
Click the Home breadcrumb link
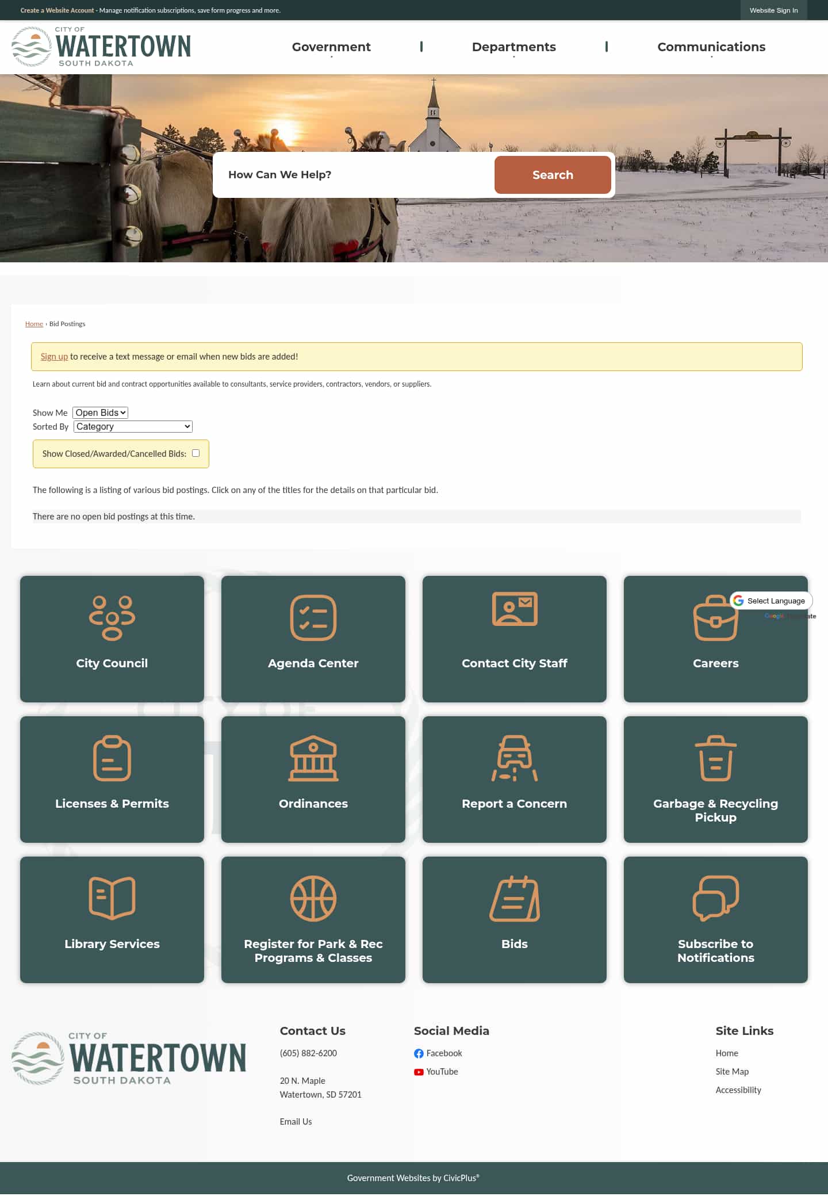34,324
